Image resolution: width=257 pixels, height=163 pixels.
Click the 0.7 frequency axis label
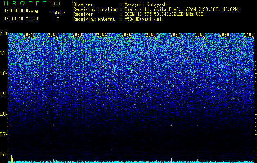pos(3,134)
